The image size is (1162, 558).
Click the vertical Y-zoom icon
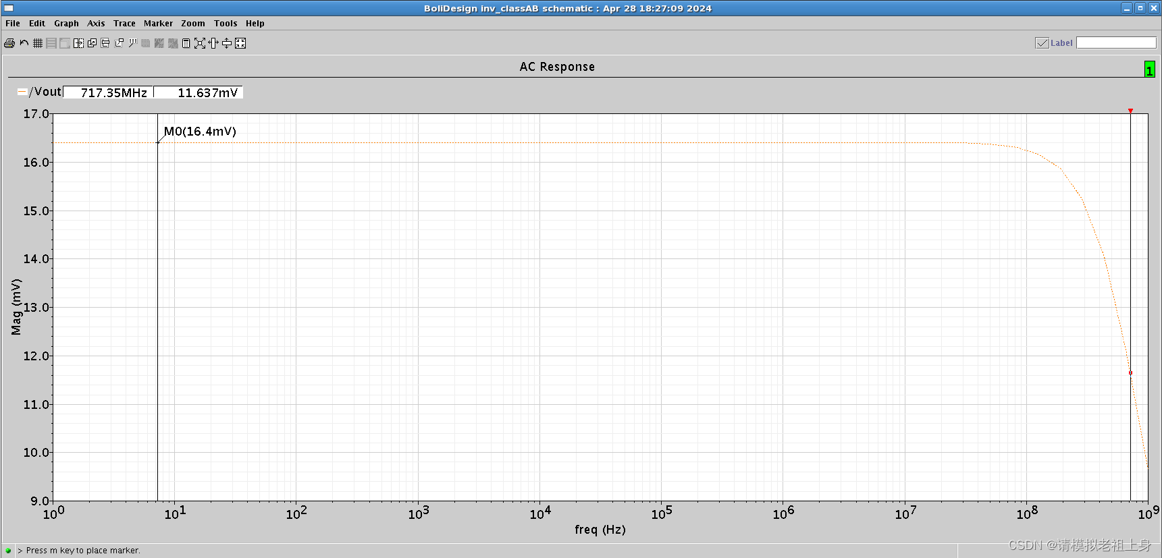click(227, 43)
